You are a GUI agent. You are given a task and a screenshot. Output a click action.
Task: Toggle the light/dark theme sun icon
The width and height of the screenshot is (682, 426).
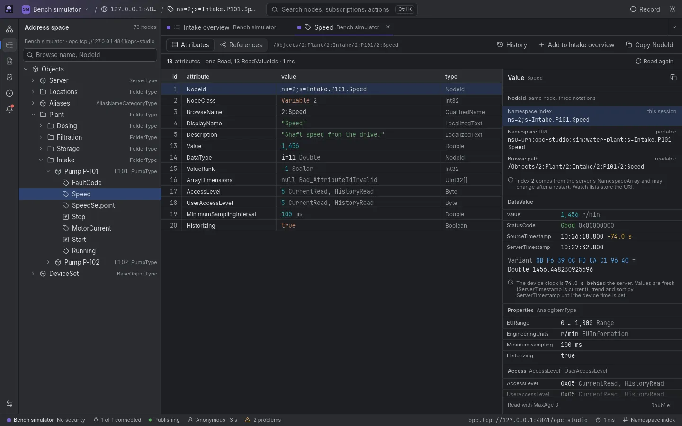[673, 9]
